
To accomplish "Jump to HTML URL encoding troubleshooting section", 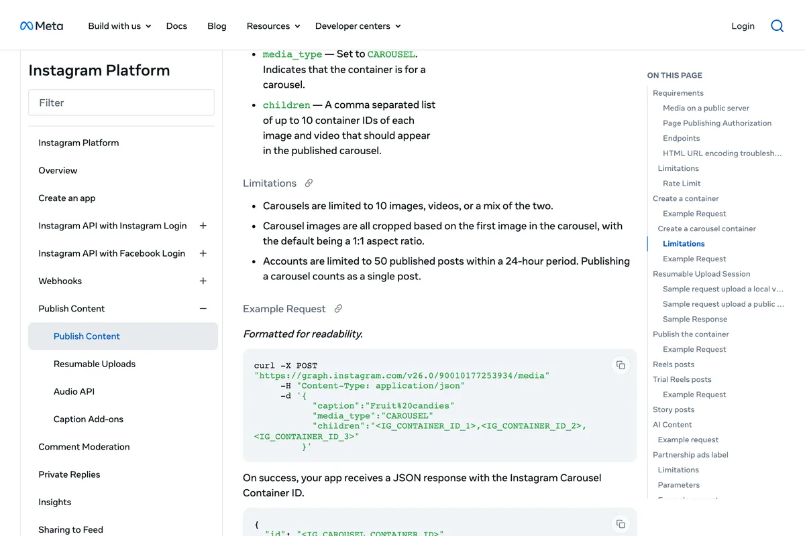I will [722, 153].
